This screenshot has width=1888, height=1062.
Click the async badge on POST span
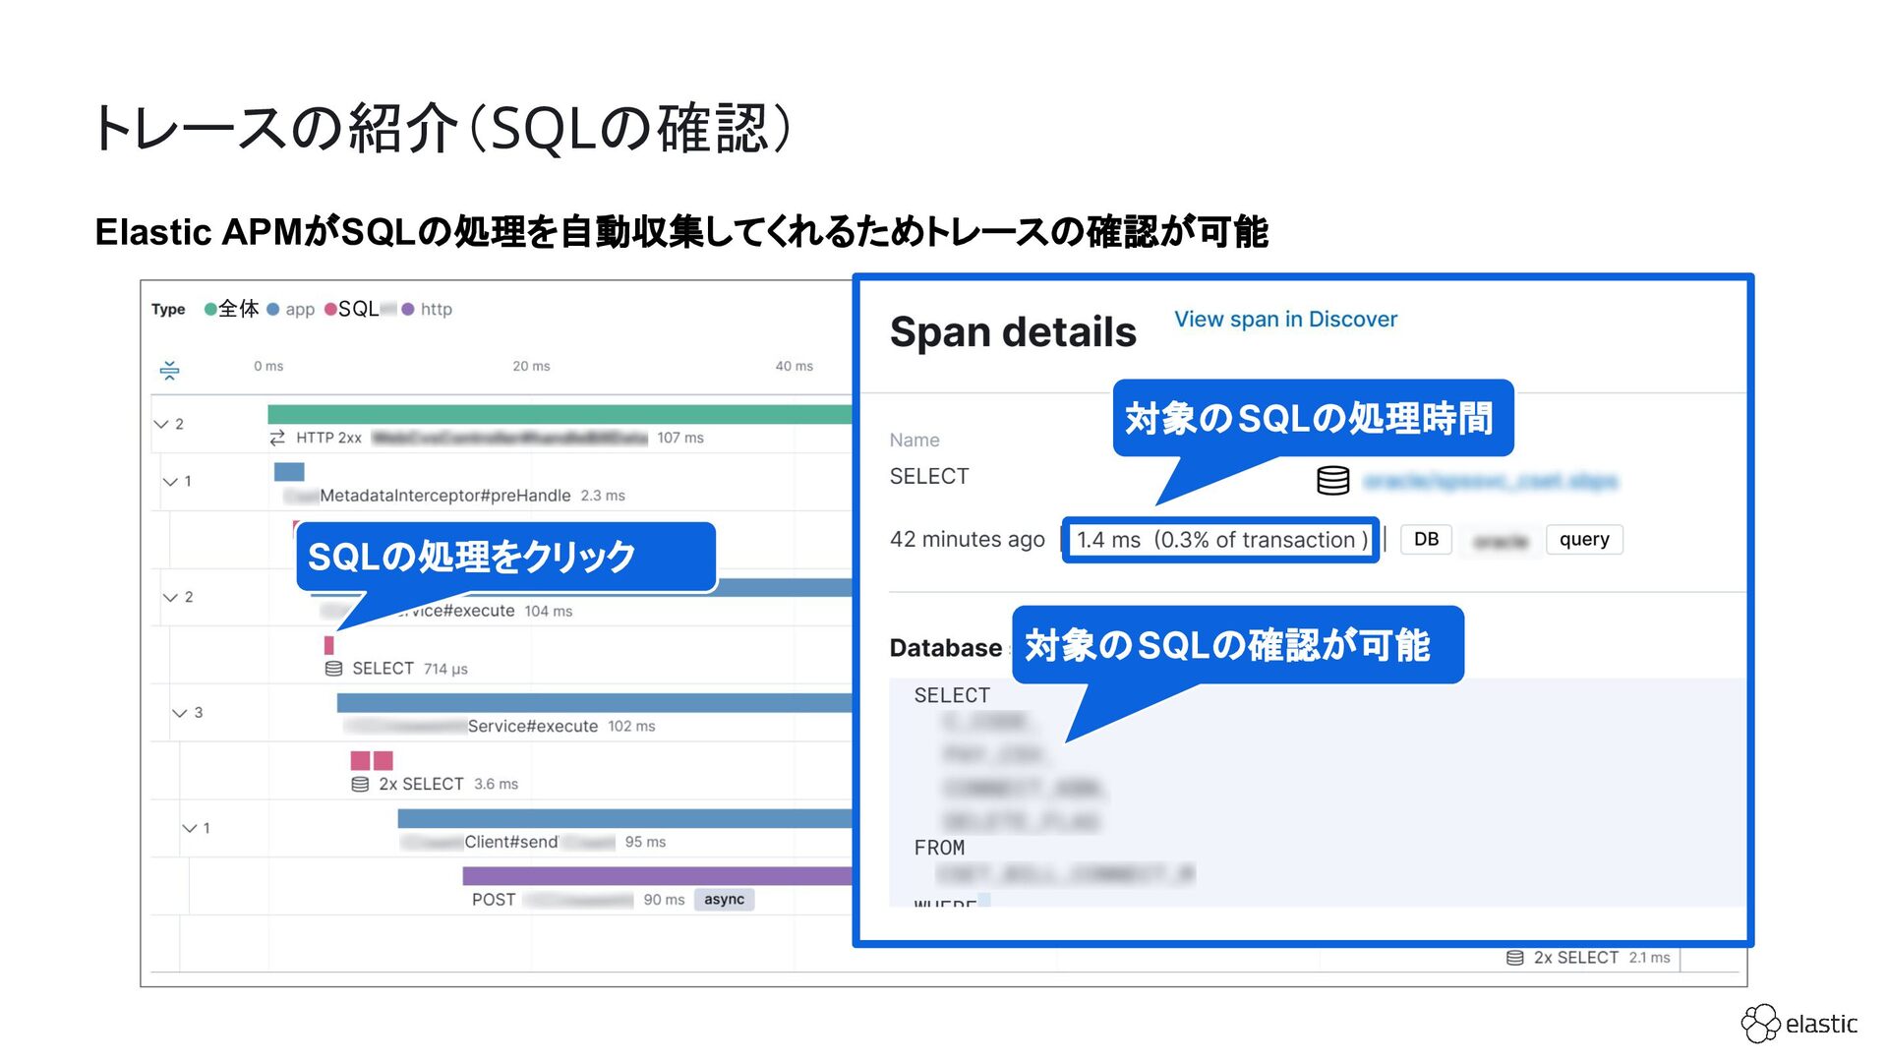724,900
